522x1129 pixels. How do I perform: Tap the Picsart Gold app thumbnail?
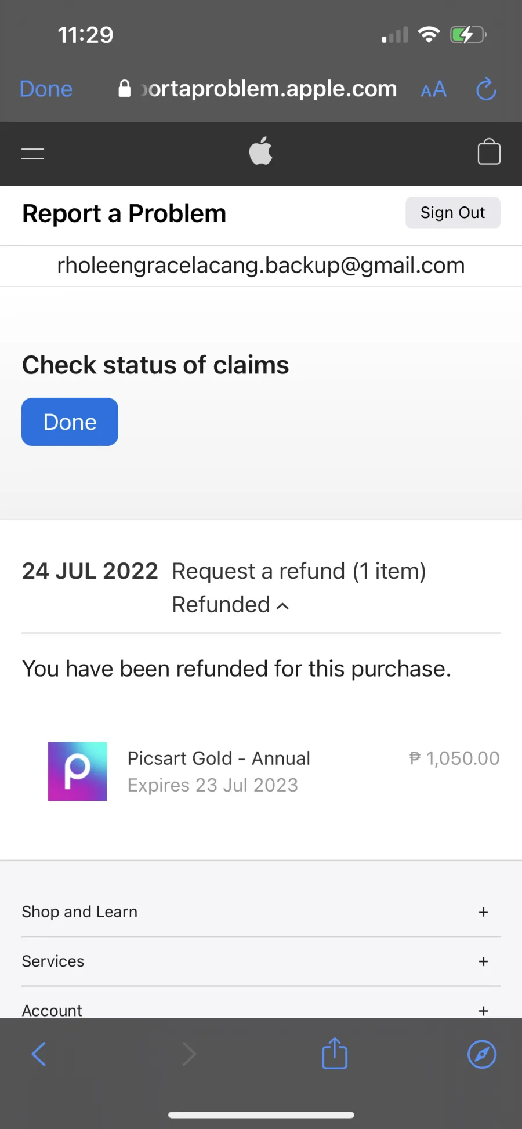(x=77, y=771)
